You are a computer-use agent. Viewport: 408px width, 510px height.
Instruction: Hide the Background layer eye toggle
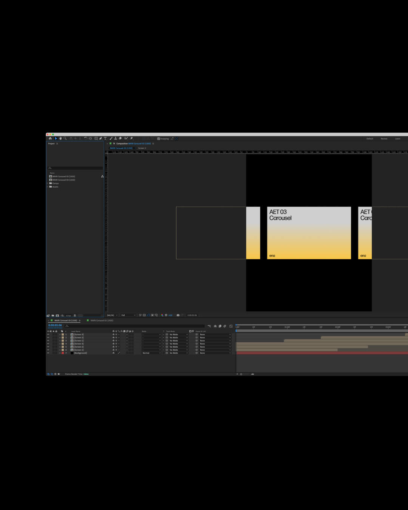[x=48, y=353]
